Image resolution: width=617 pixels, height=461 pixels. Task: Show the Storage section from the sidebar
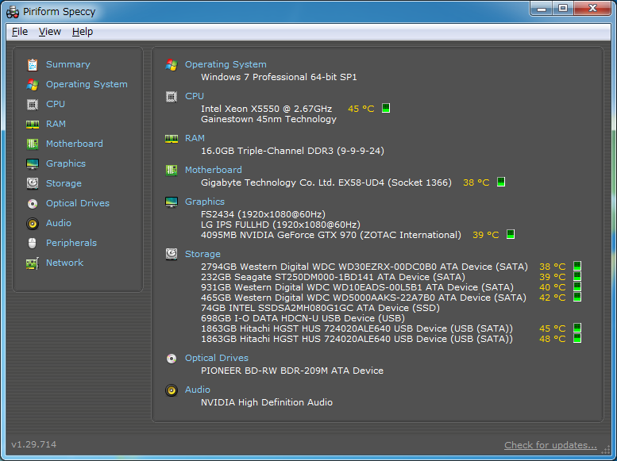(64, 183)
